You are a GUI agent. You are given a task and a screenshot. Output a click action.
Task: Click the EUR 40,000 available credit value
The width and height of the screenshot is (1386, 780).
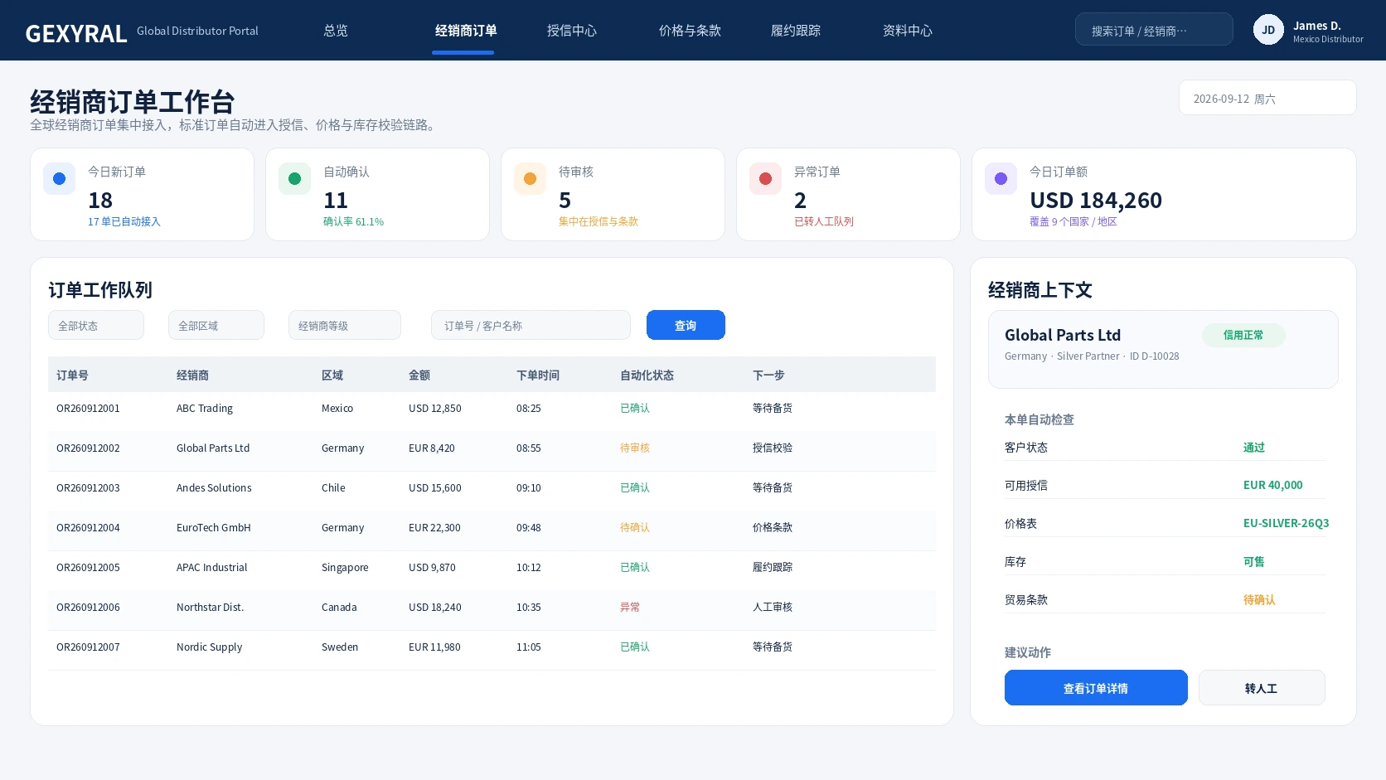pyautogui.click(x=1272, y=485)
